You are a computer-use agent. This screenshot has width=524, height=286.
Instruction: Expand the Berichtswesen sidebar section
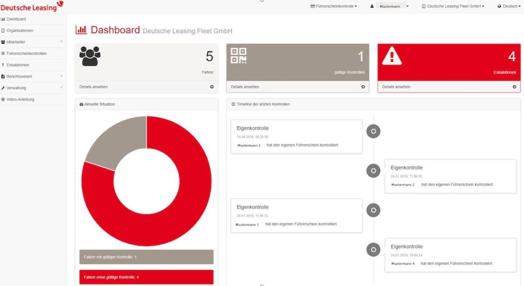pyautogui.click(x=33, y=76)
